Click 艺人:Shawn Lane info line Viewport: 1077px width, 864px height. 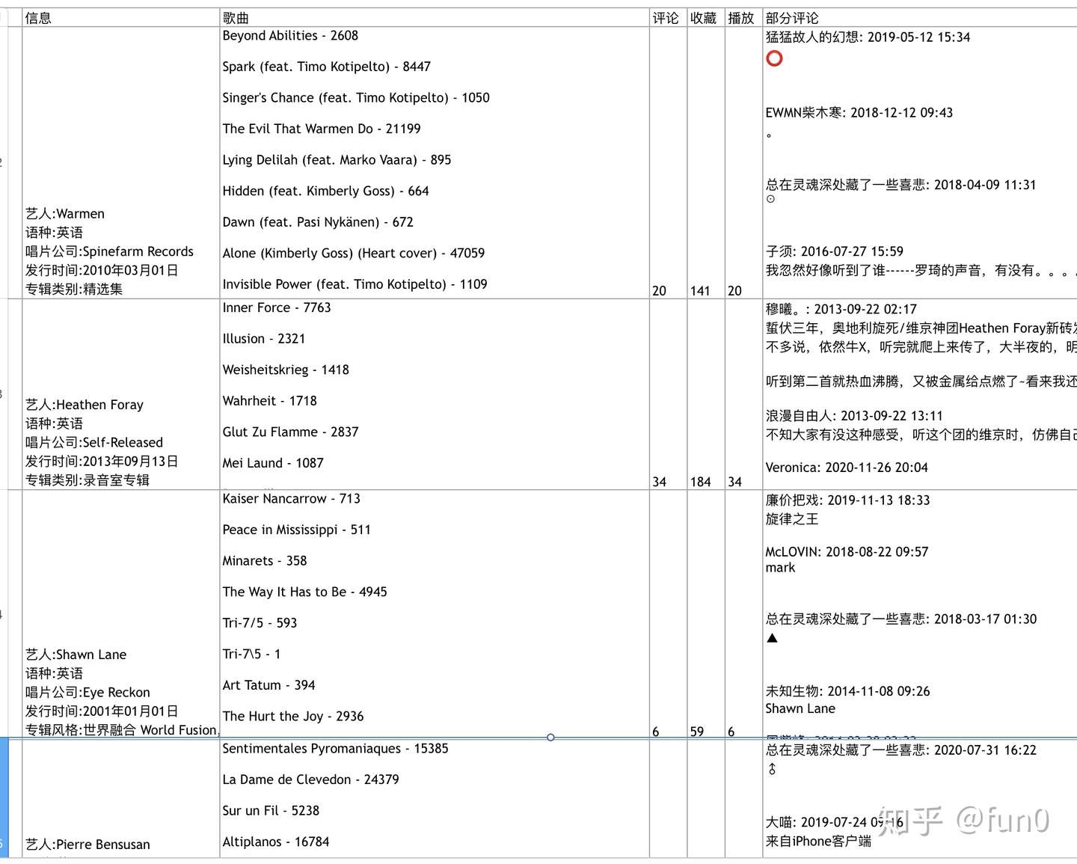click(76, 655)
